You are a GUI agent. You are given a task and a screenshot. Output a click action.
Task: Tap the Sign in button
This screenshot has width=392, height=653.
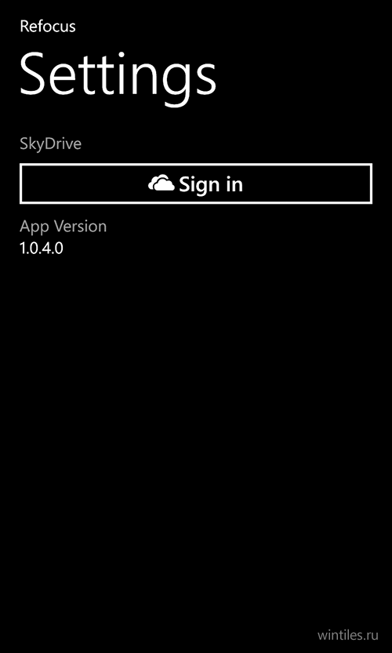click(x=196, y=183)
